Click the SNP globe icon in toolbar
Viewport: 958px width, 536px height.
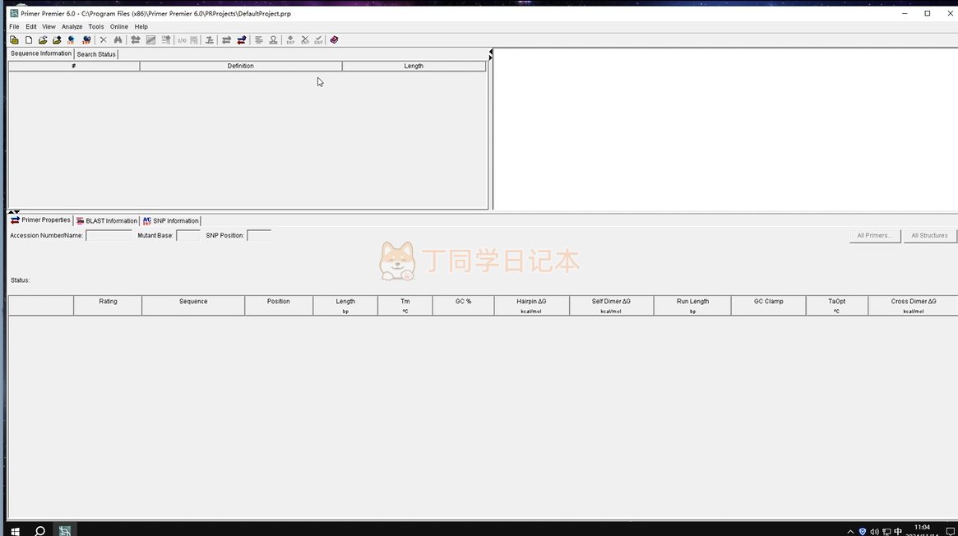point(86,39)
